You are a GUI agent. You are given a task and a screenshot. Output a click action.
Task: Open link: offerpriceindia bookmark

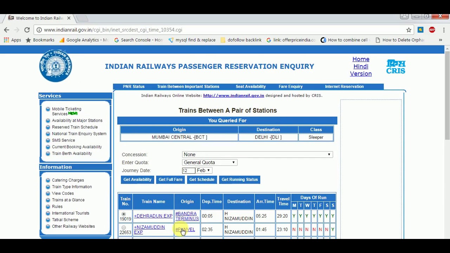[291, 40]
